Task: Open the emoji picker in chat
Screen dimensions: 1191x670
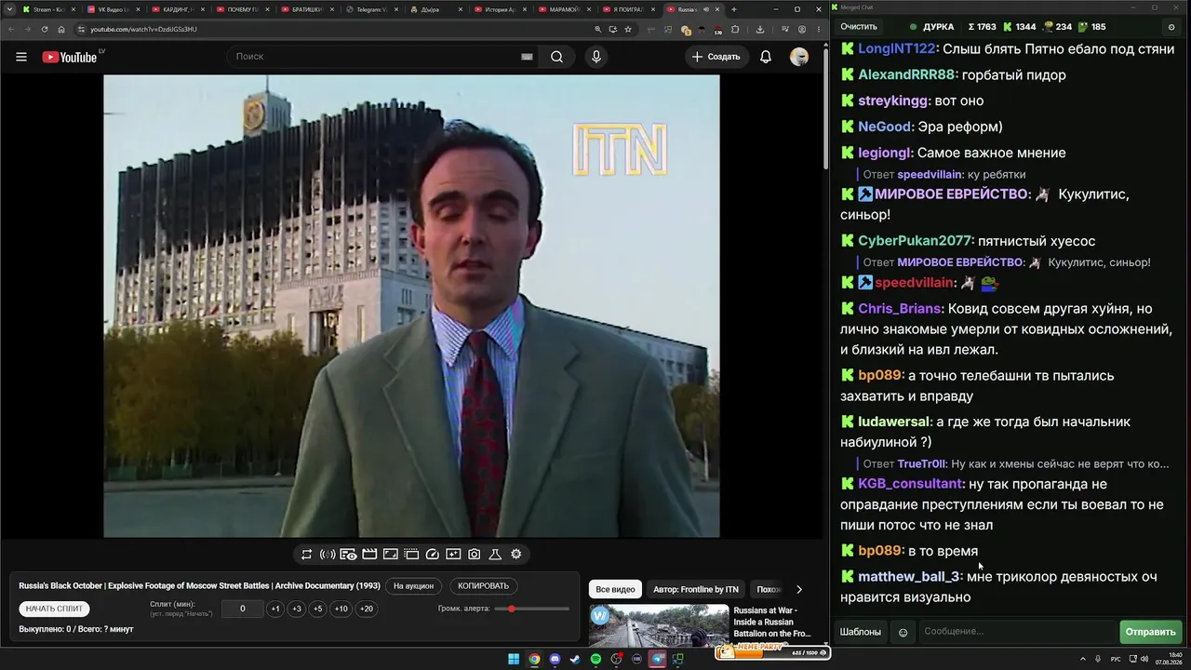Action: coord(903,633)
